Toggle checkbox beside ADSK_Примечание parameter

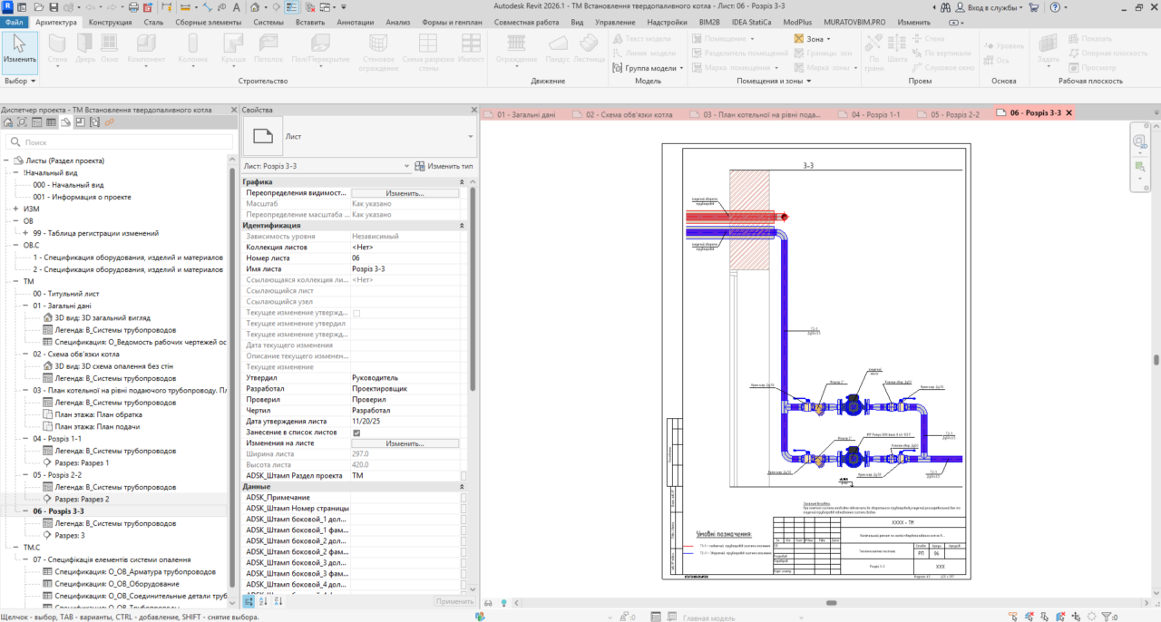(x=464, y=497)
